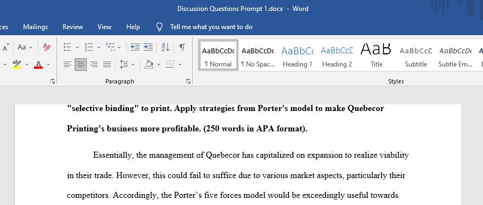This screenshot has height=205, width=483.
Task: Open the Review ribbon tab
Action: (72, 27)
